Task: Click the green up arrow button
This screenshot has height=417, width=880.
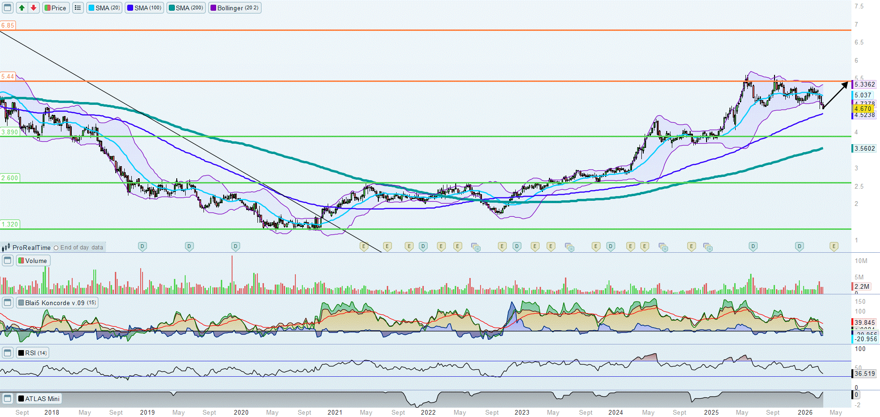Action: tap(22, 8)
